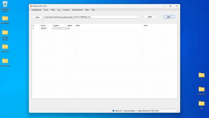209x118 pixels.
Task: Select device cell 45c5377
Action: click(x=44, y=29)
